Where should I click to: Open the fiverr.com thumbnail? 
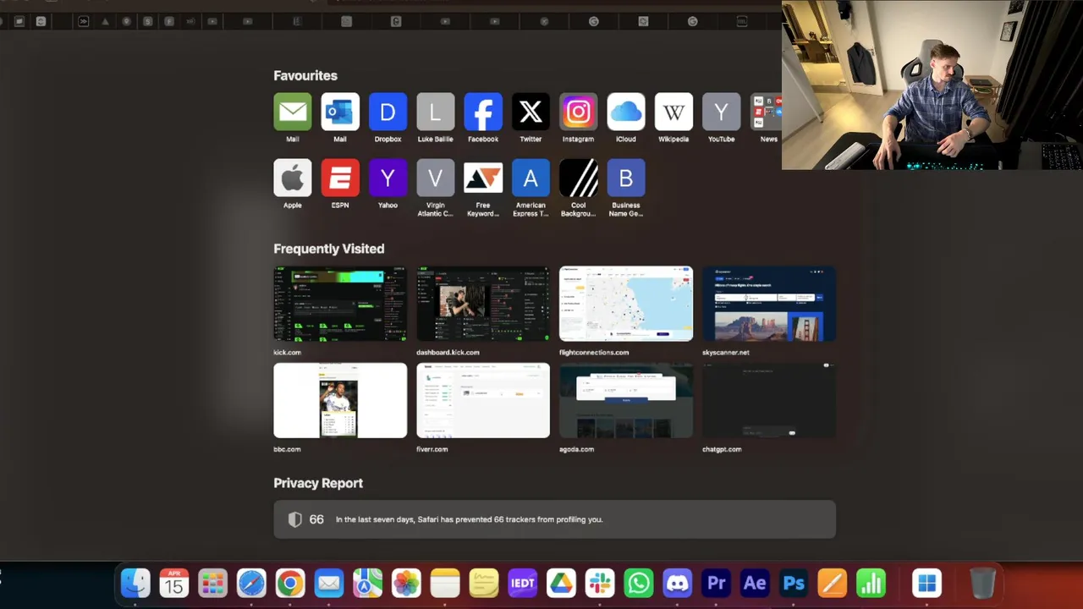(483, 401)
